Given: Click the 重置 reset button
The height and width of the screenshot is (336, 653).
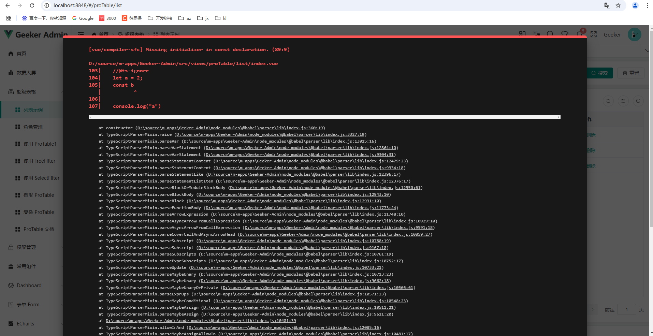Looking at the screenshot, I should click(631, 73).
